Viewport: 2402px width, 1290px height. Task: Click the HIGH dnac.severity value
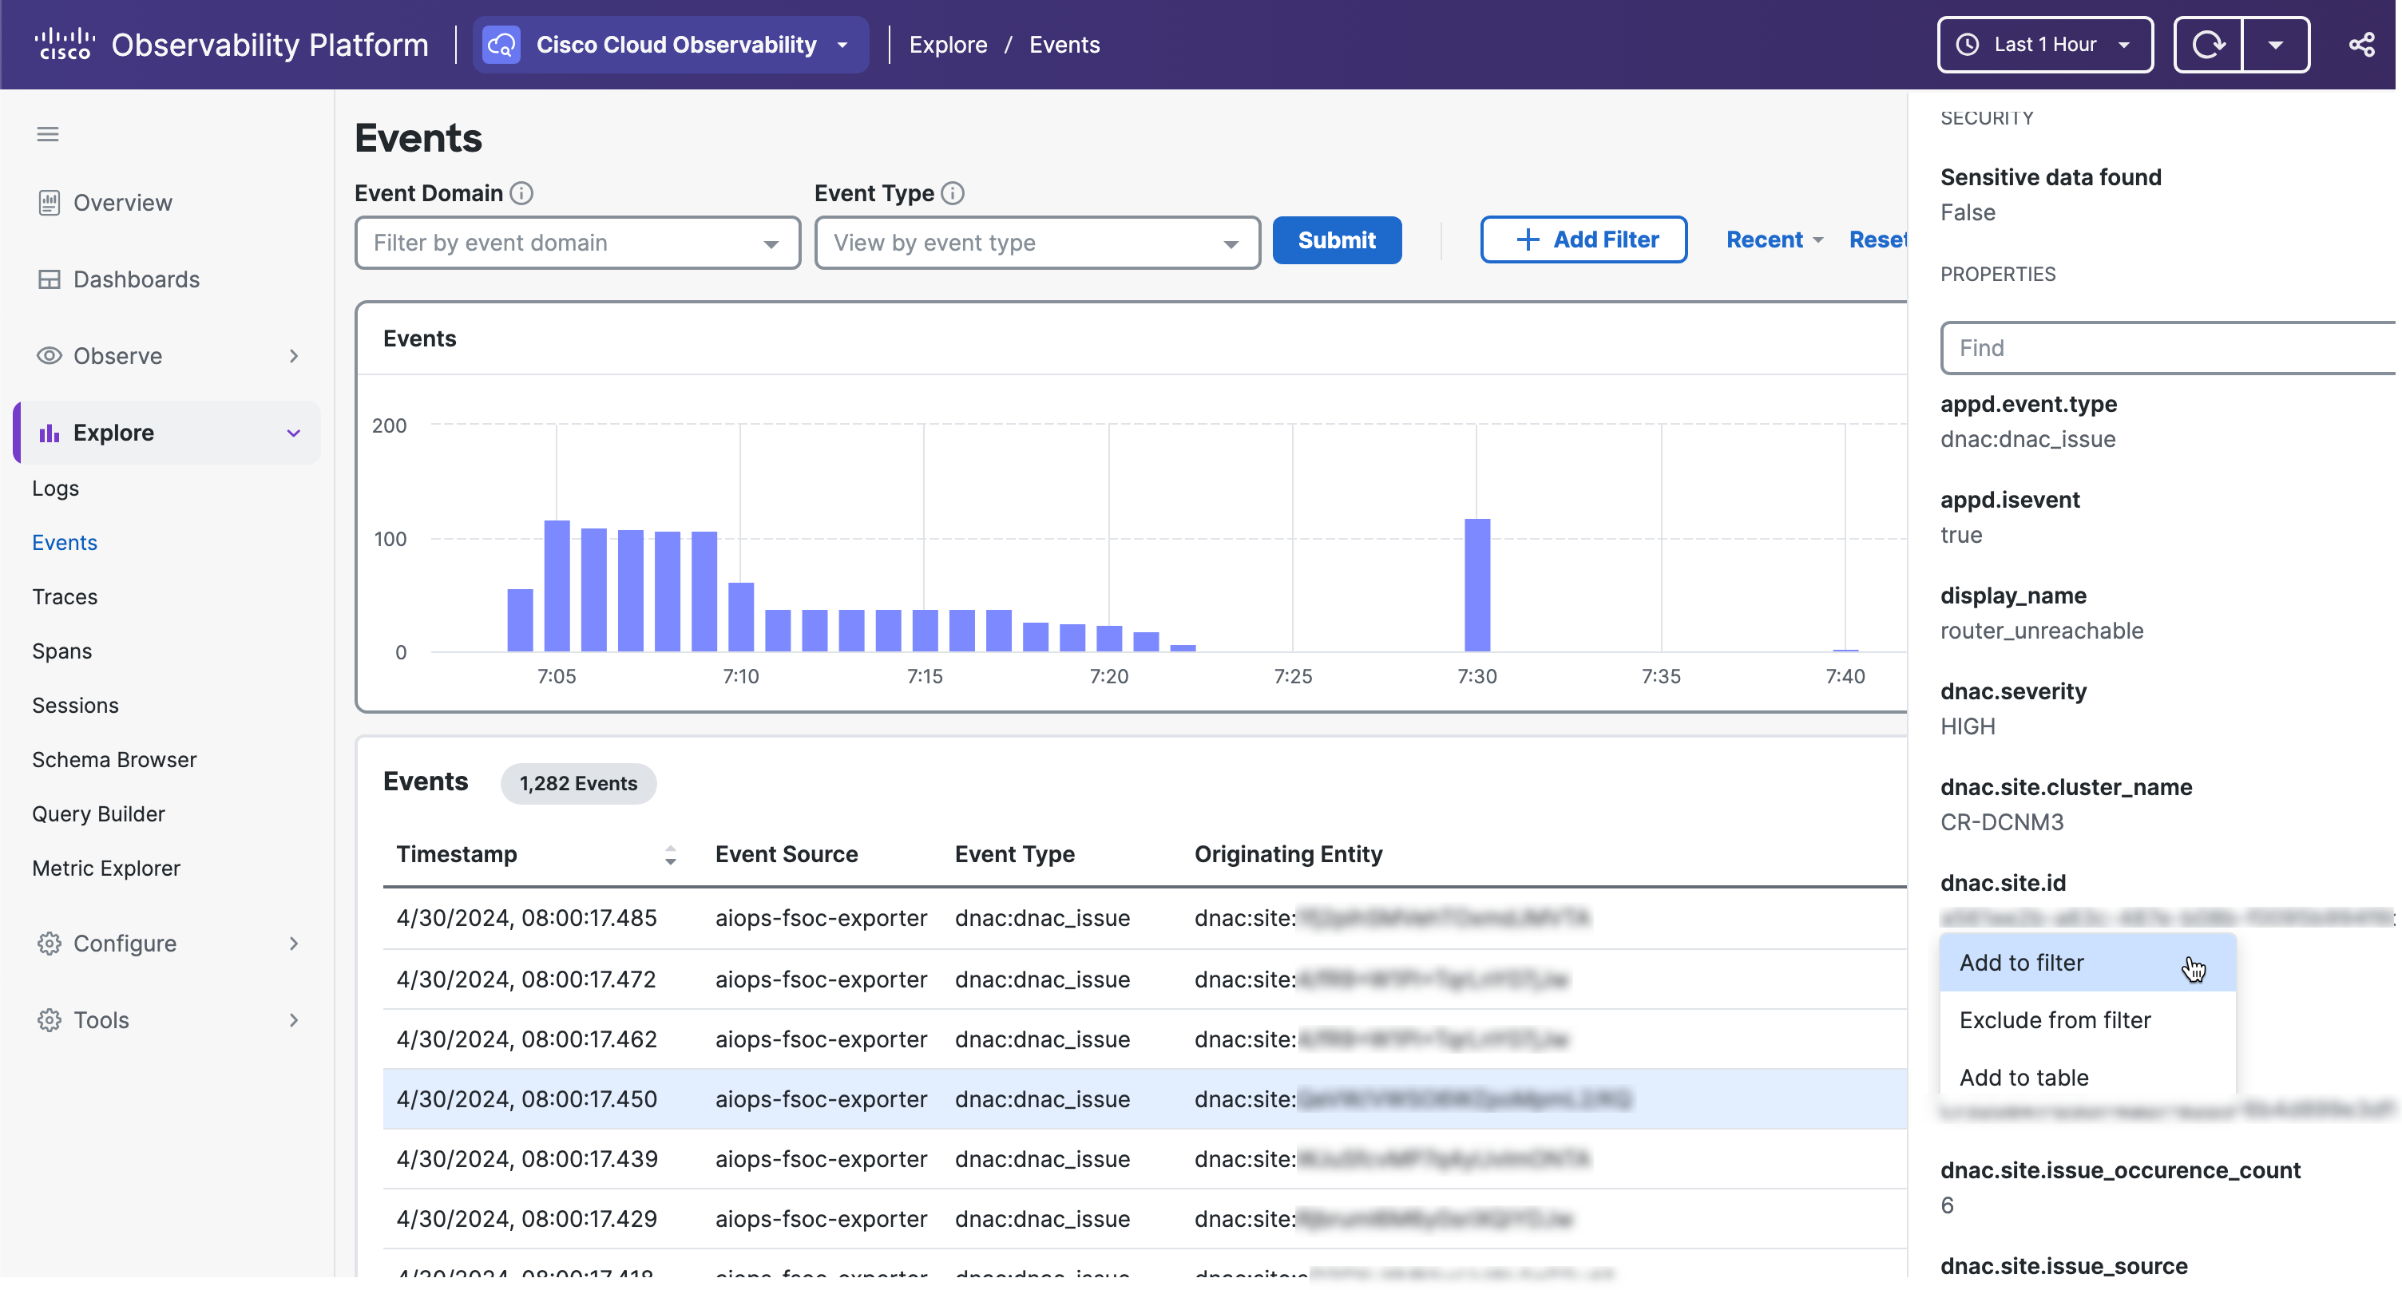click(x=1968, y=726)
